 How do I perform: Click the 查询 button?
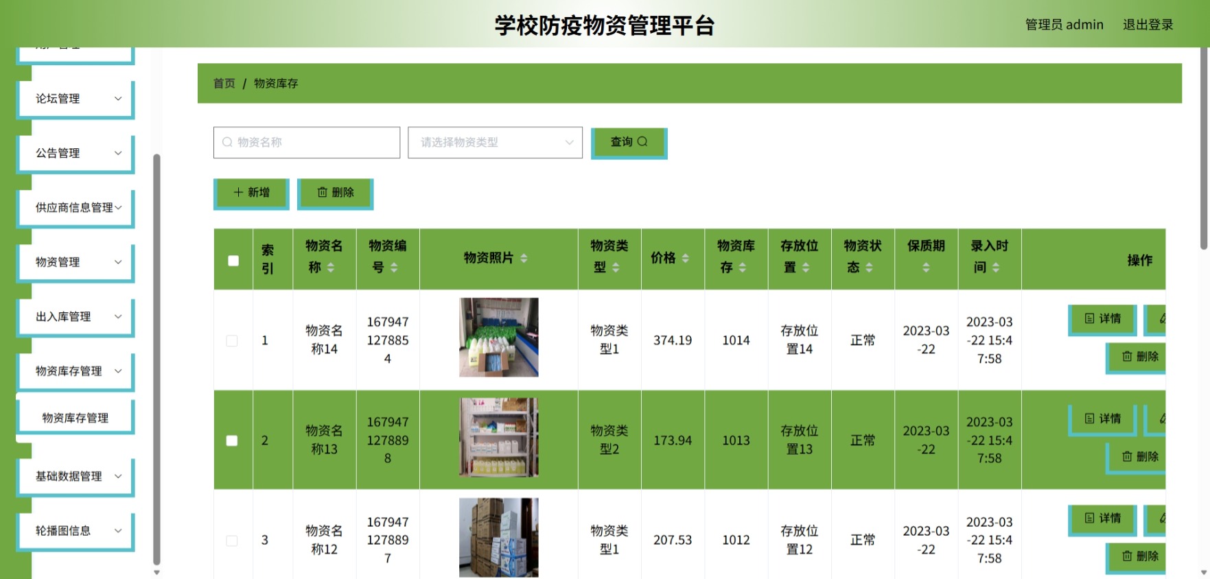[x=628, y=142]
